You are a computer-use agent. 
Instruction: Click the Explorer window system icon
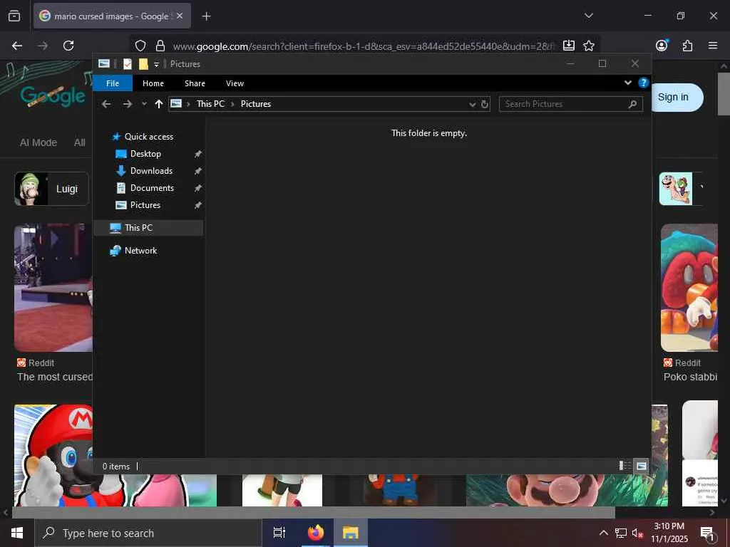pyautogui.click(x=104, y=63)
